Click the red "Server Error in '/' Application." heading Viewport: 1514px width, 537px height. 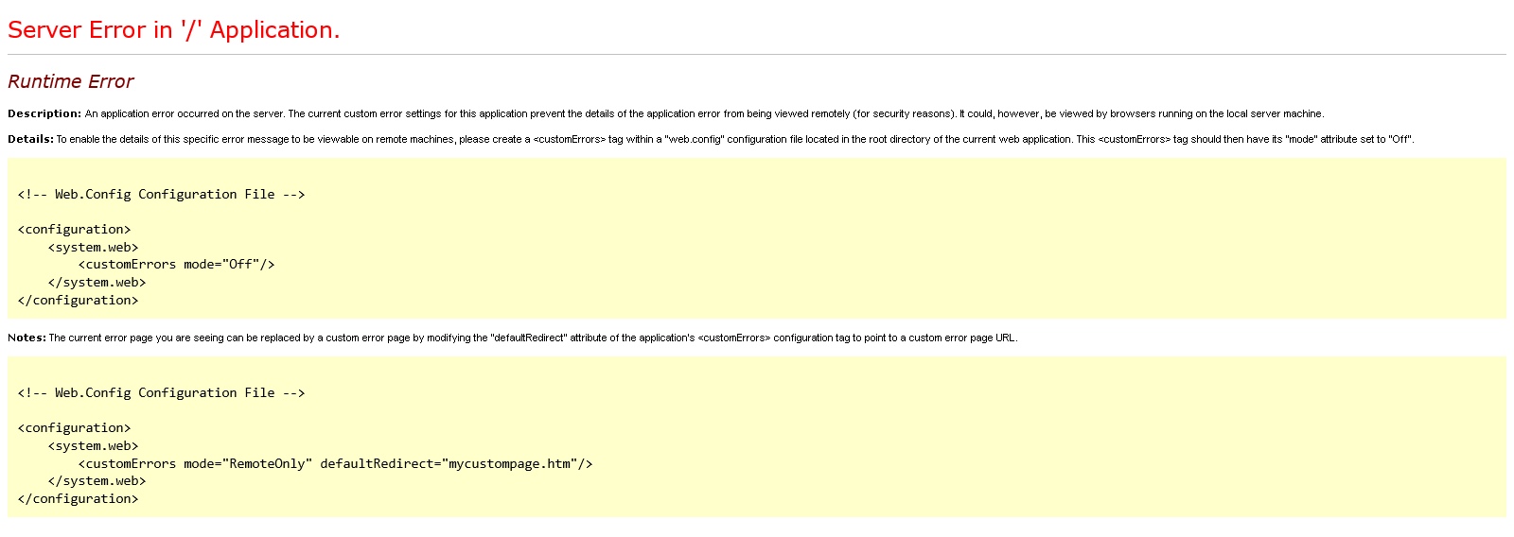coord(173,30)
